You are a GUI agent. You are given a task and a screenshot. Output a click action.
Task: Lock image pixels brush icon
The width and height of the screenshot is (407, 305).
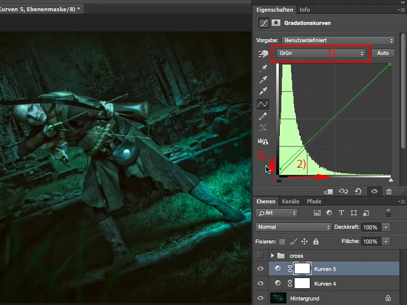pyautogui.click(x=294, y=241)
